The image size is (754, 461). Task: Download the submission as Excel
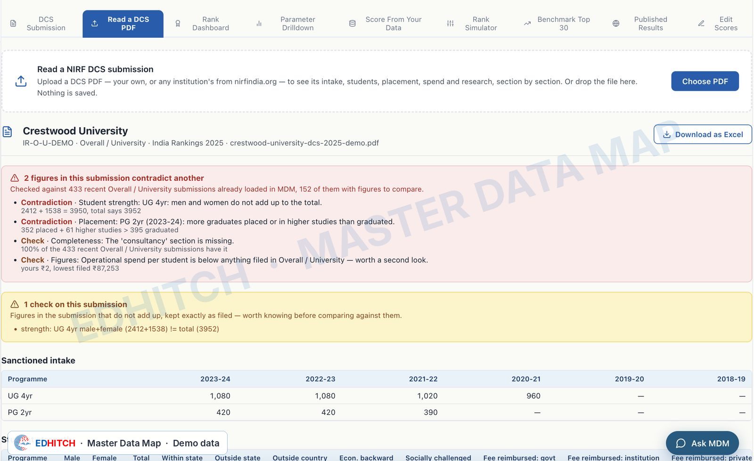click(x=703, y=135)
